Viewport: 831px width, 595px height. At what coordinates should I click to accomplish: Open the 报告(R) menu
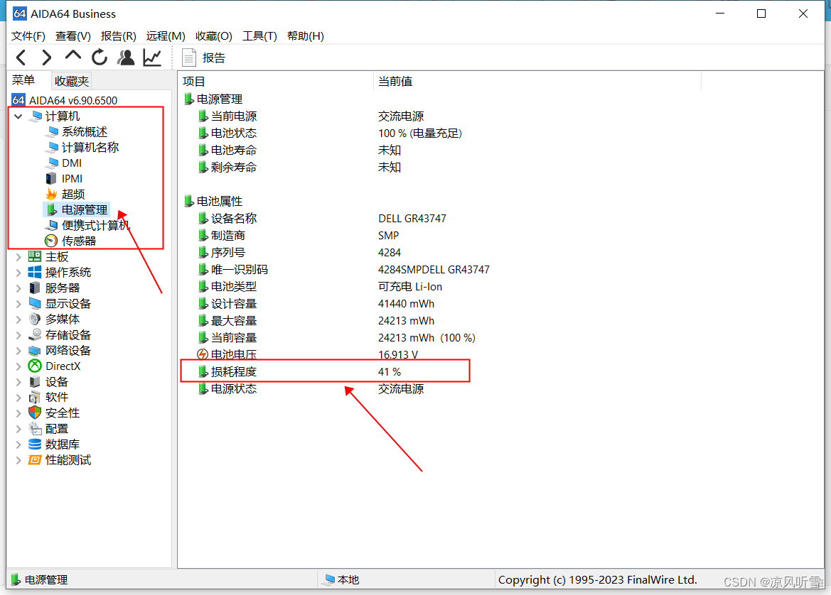click(x=118, y=36)
